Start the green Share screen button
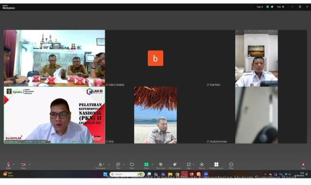The height and width of the screenshot is (185, 311). (146, 165)
